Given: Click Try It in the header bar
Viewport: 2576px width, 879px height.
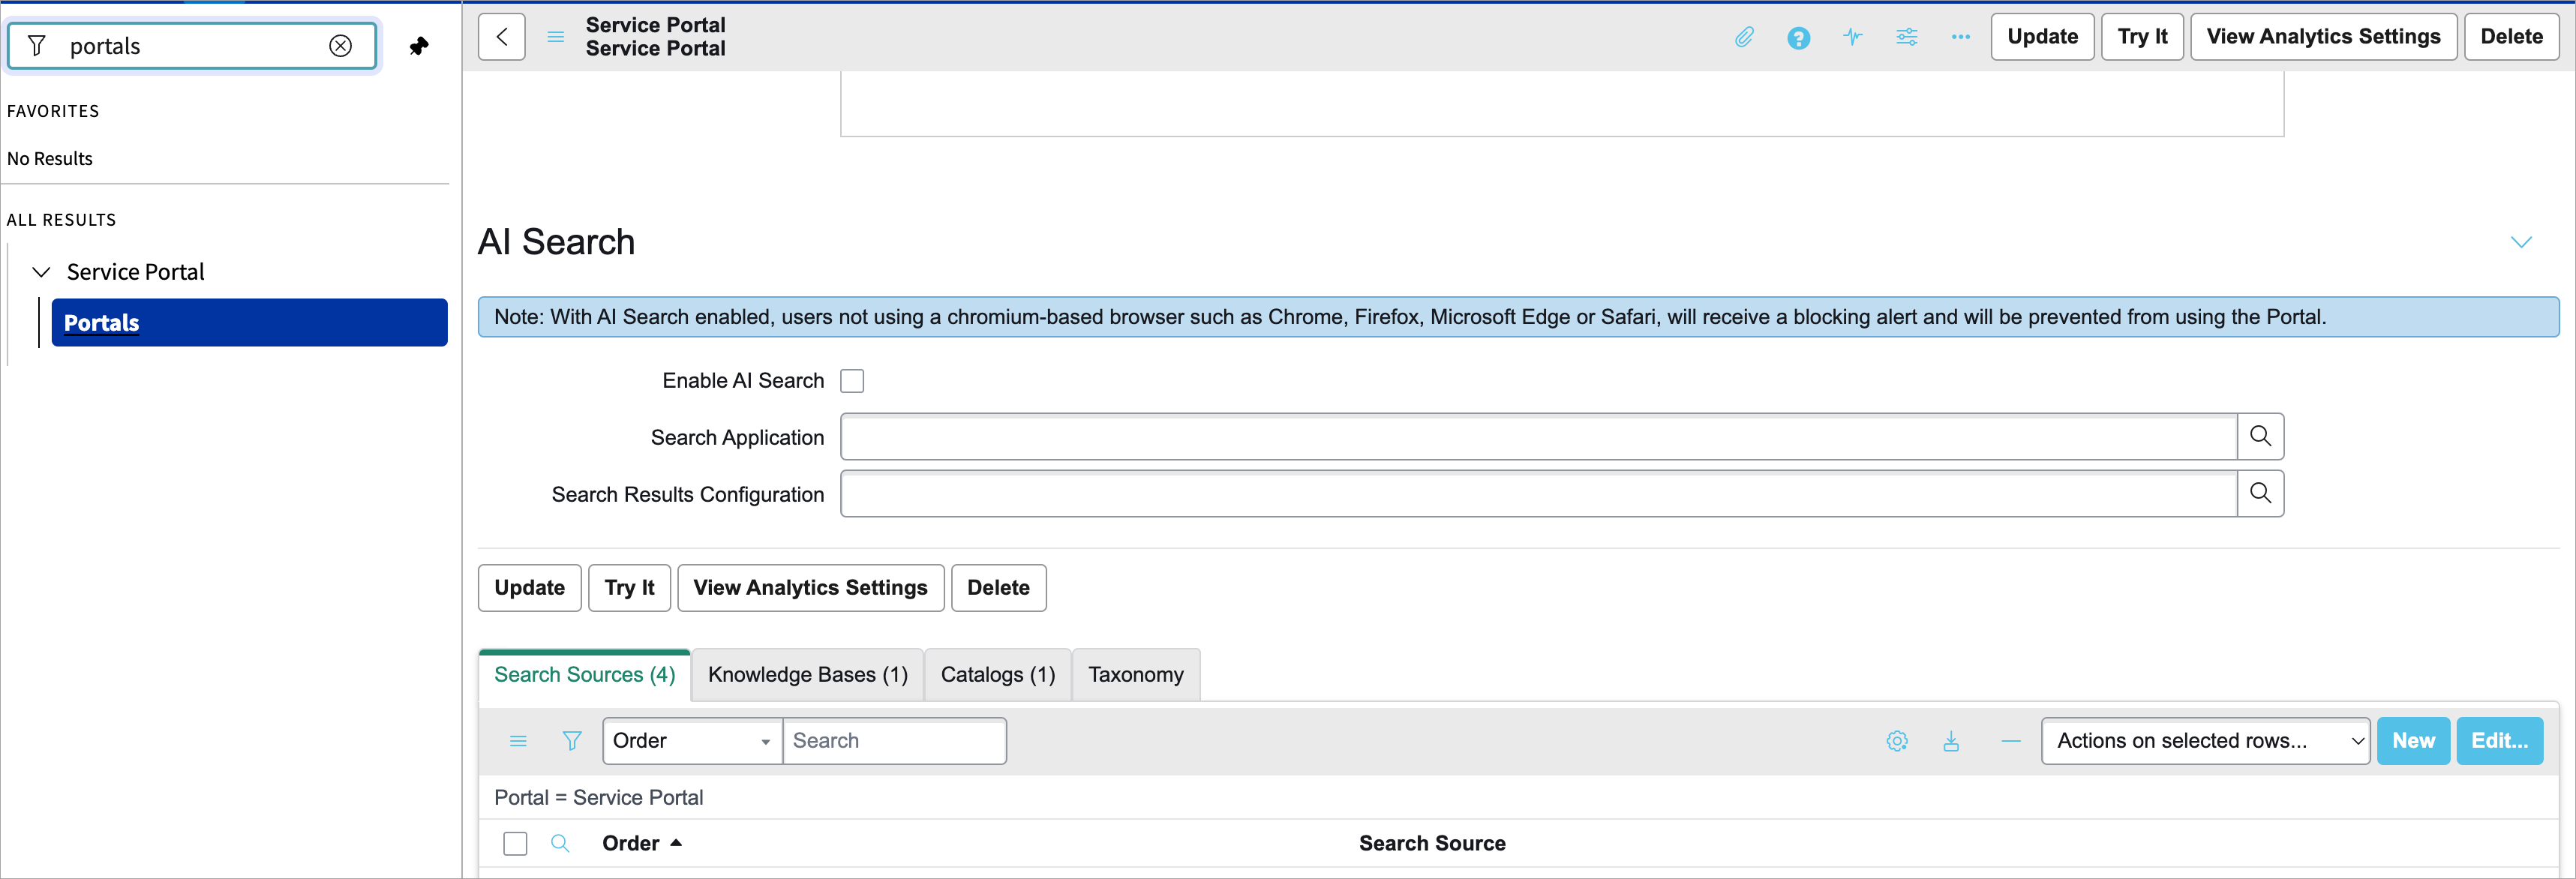Looking at the screenshot, I should tap(2142, 37).
